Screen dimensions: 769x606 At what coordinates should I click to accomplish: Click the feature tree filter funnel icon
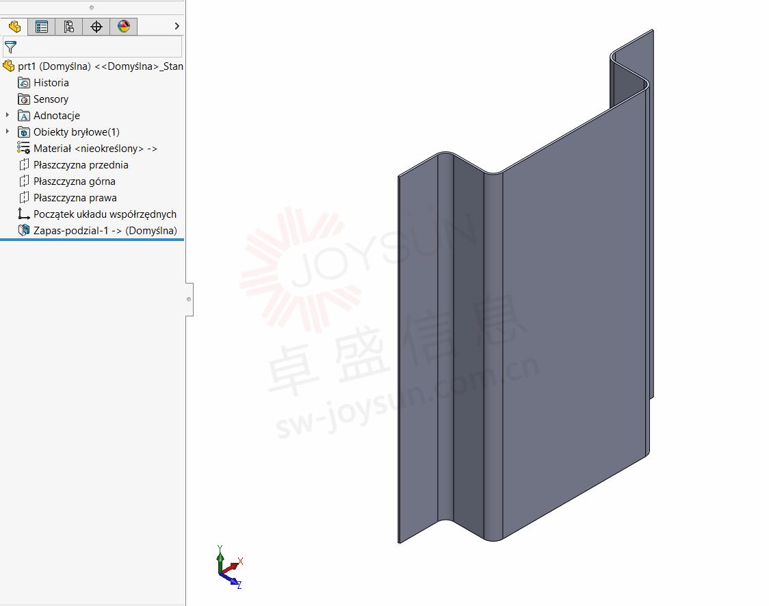coord(10,47)
